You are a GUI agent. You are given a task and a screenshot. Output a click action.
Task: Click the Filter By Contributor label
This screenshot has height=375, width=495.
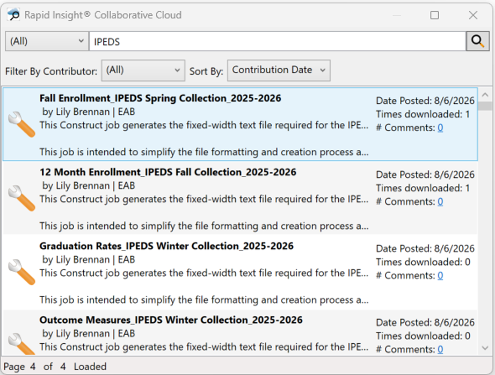(x=51, y=71)
